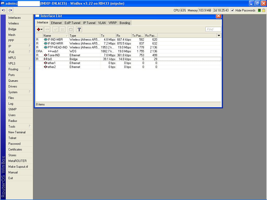This screenshot has height=200, width=267.
Task: Switch to the VRRP tab
Action: coord(113,23)
